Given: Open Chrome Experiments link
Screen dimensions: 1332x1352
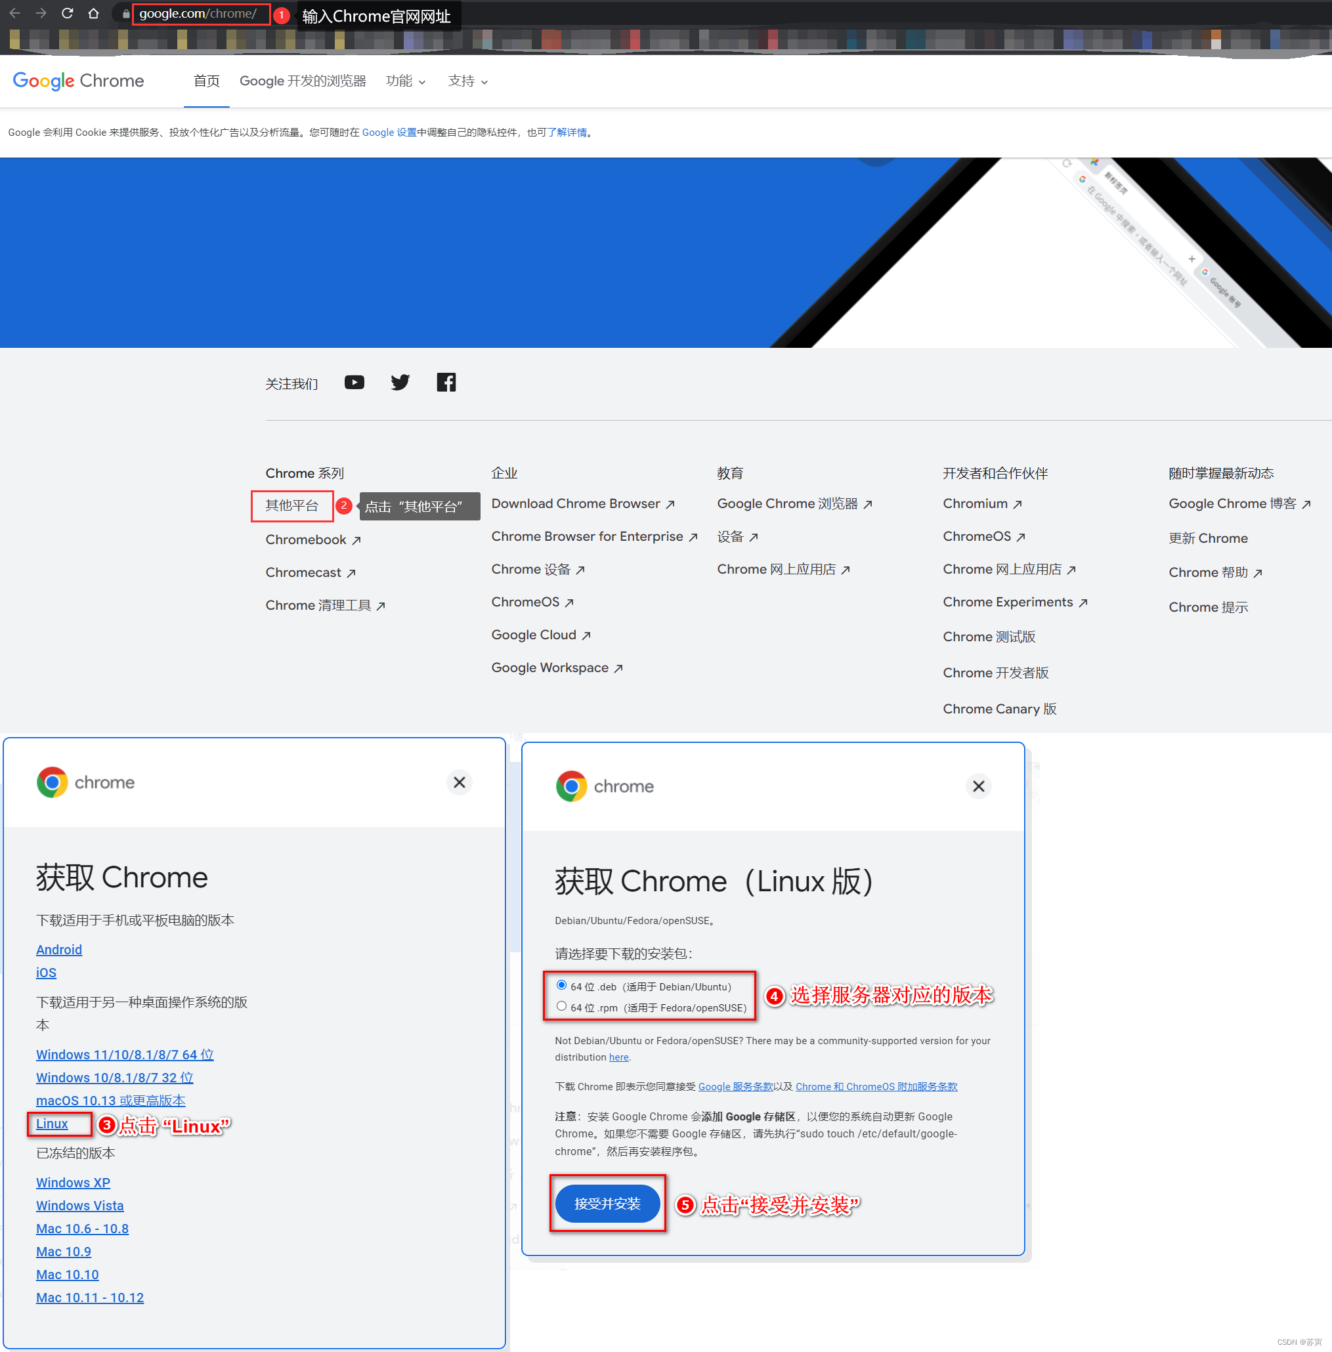Looking at the screenshot, I should pos(1015,602).
